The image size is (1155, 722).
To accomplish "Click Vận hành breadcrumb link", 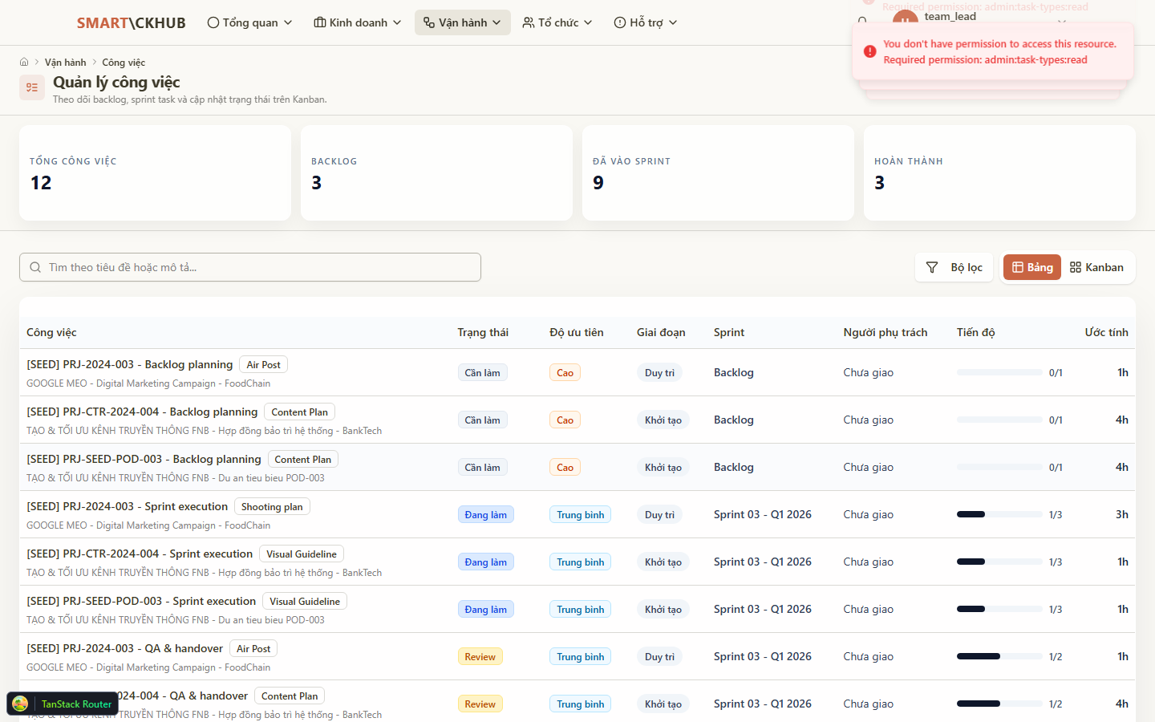I will coord(65,62).
